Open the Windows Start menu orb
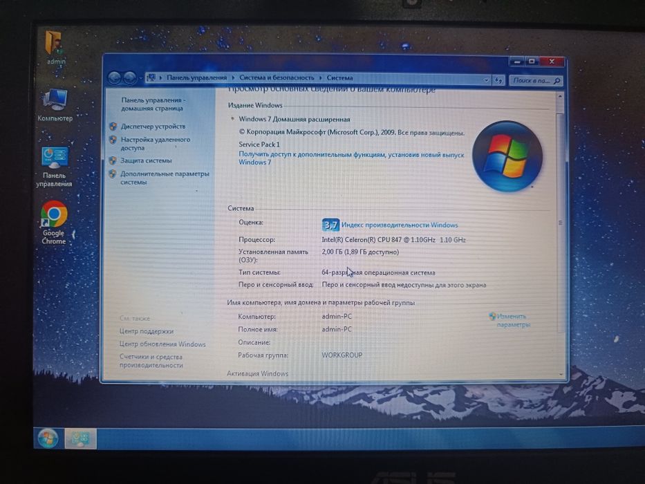 click(48, 438)
